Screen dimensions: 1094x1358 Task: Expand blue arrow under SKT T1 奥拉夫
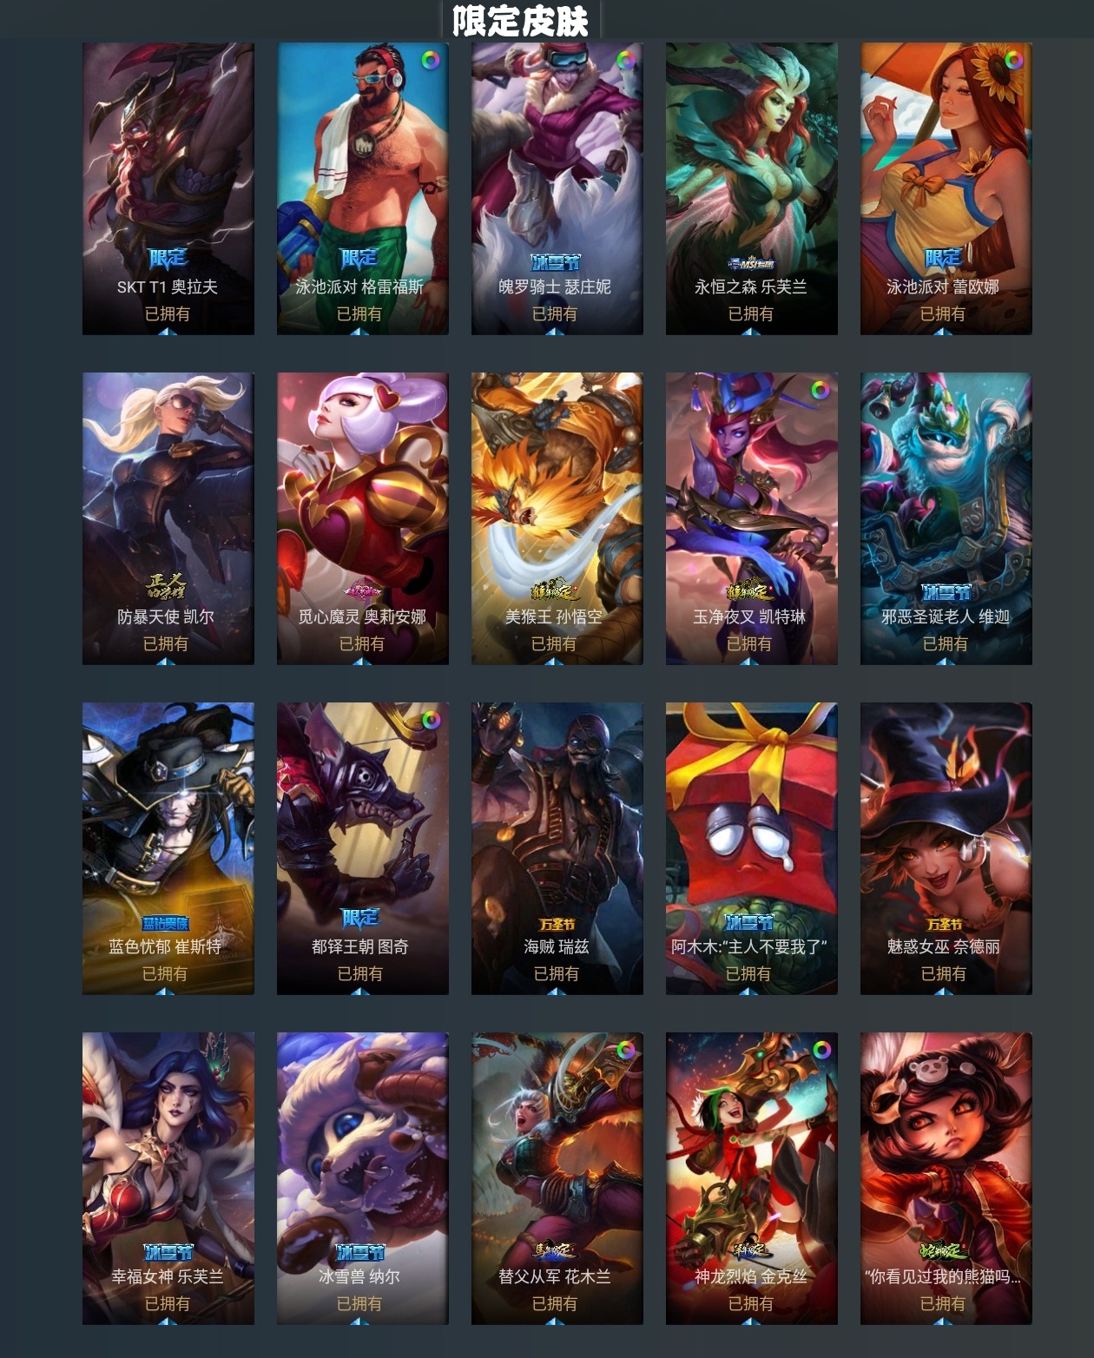(x=168, y=331)
